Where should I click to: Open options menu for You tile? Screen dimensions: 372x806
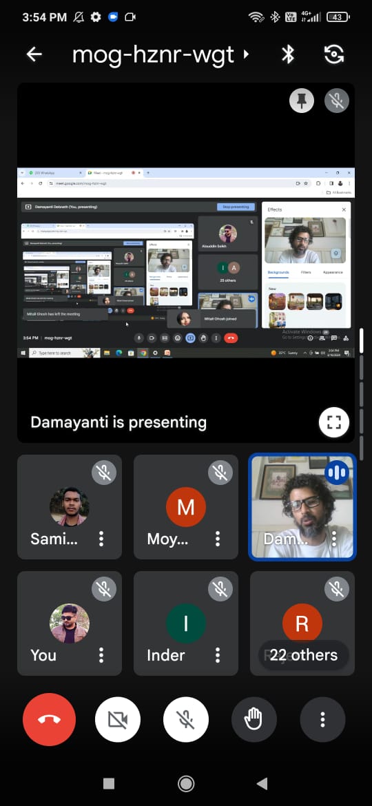pos(101,655)
